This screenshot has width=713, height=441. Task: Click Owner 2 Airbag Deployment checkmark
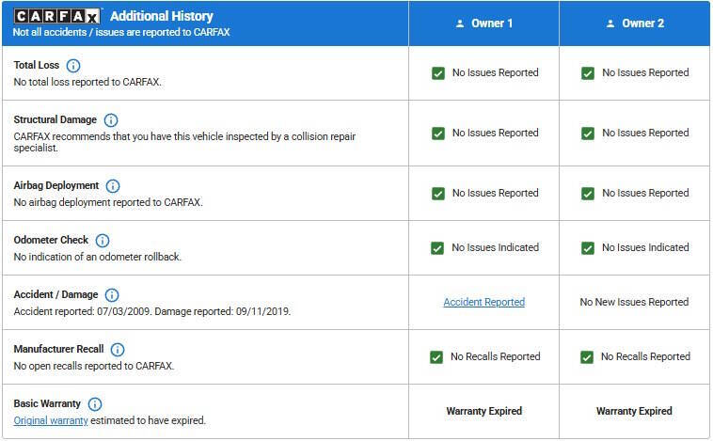(x=588, y=194)
